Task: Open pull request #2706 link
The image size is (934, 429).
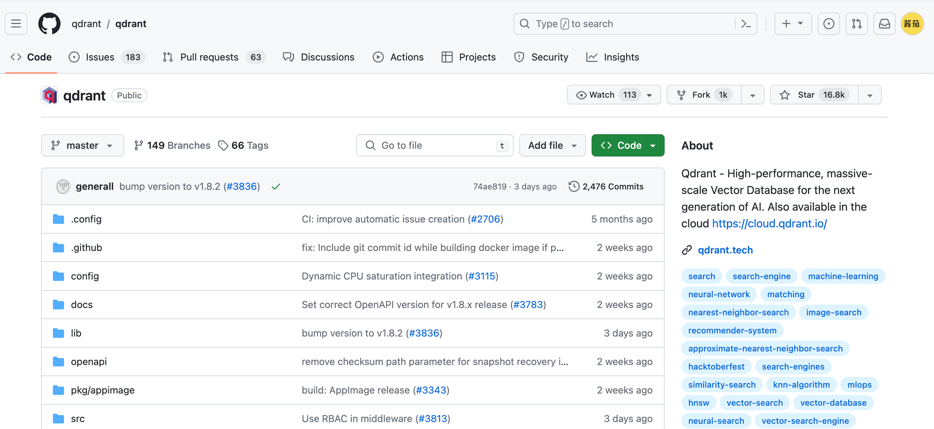Action: click(485, 219)
